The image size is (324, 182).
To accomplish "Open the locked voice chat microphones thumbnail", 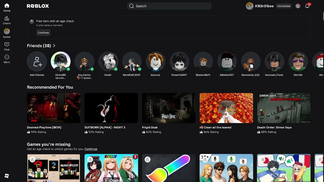I will (226, 168).
